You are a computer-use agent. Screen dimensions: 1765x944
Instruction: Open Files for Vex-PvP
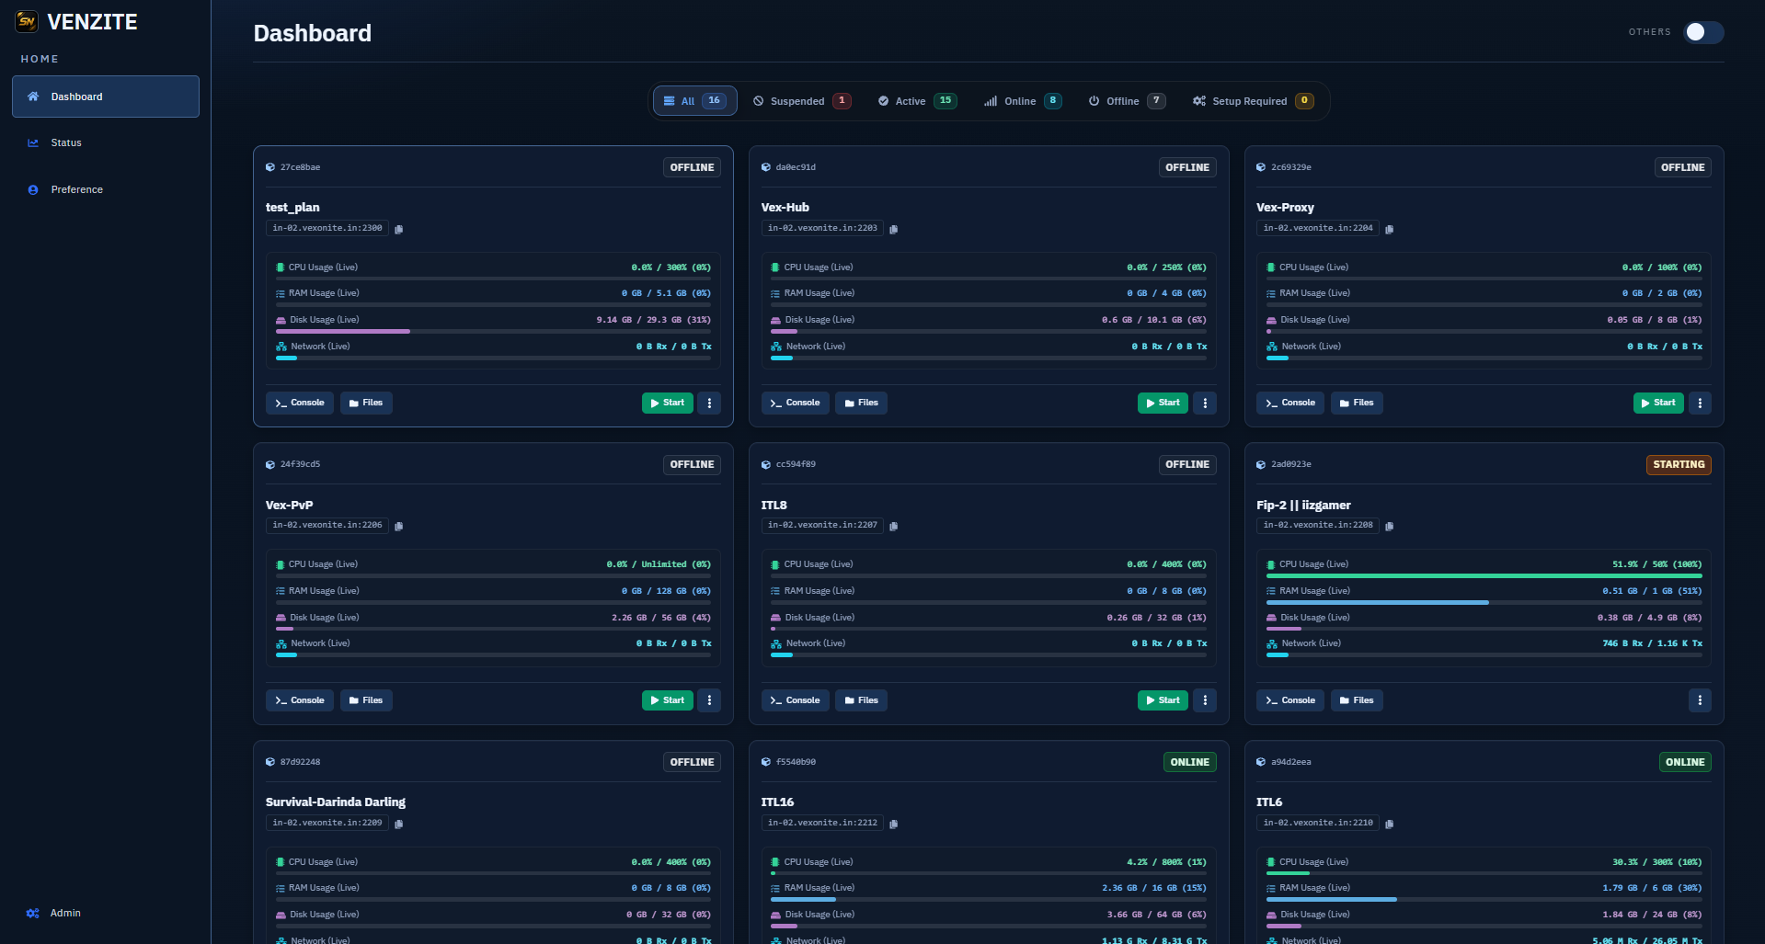point(366,700)
